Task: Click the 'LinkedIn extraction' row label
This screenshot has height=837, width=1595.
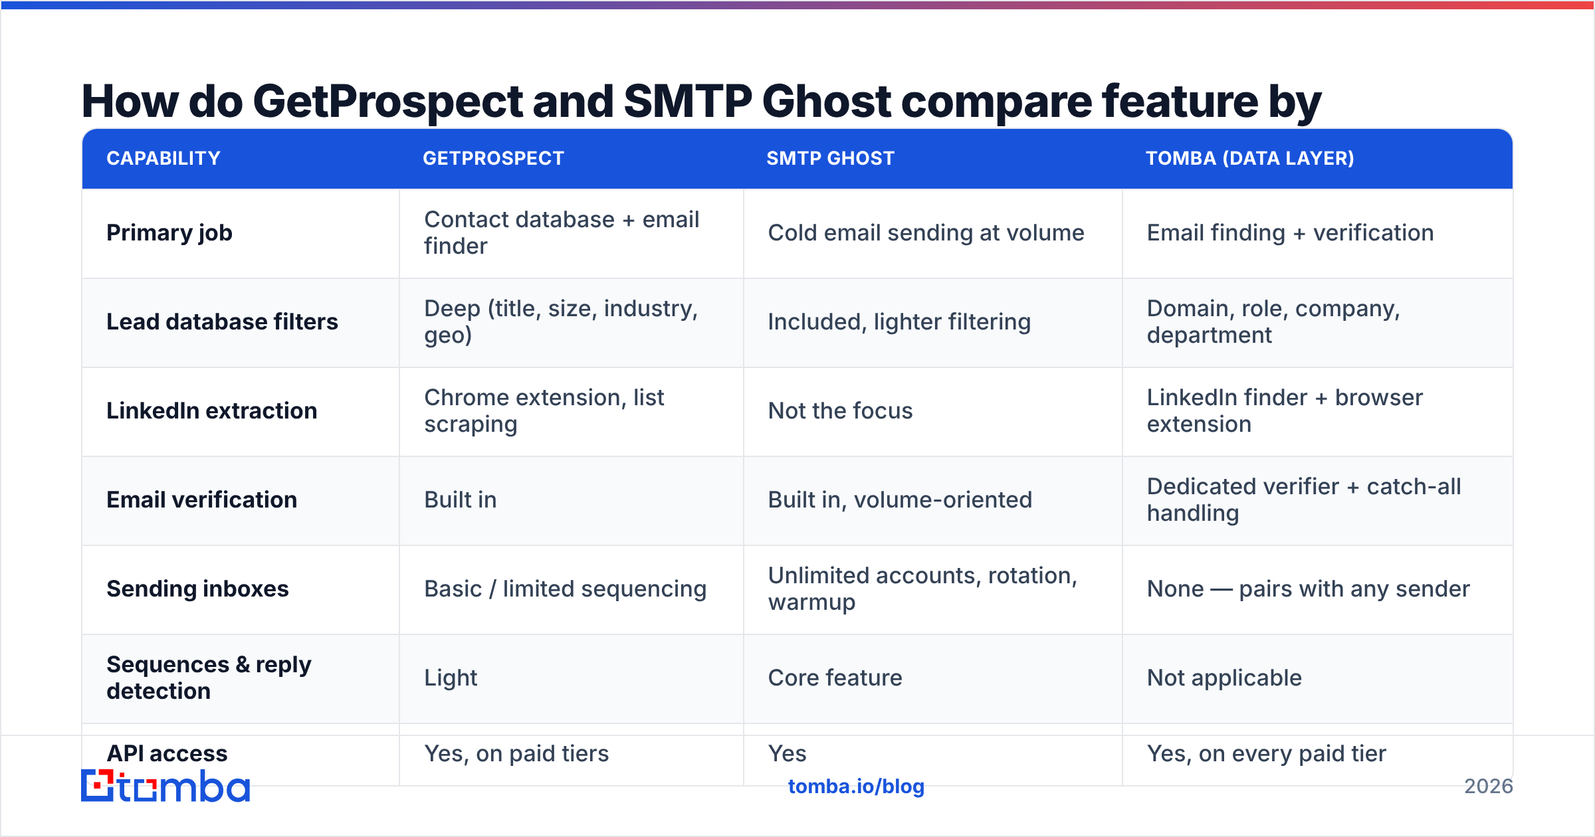Action: coord(211,411)
